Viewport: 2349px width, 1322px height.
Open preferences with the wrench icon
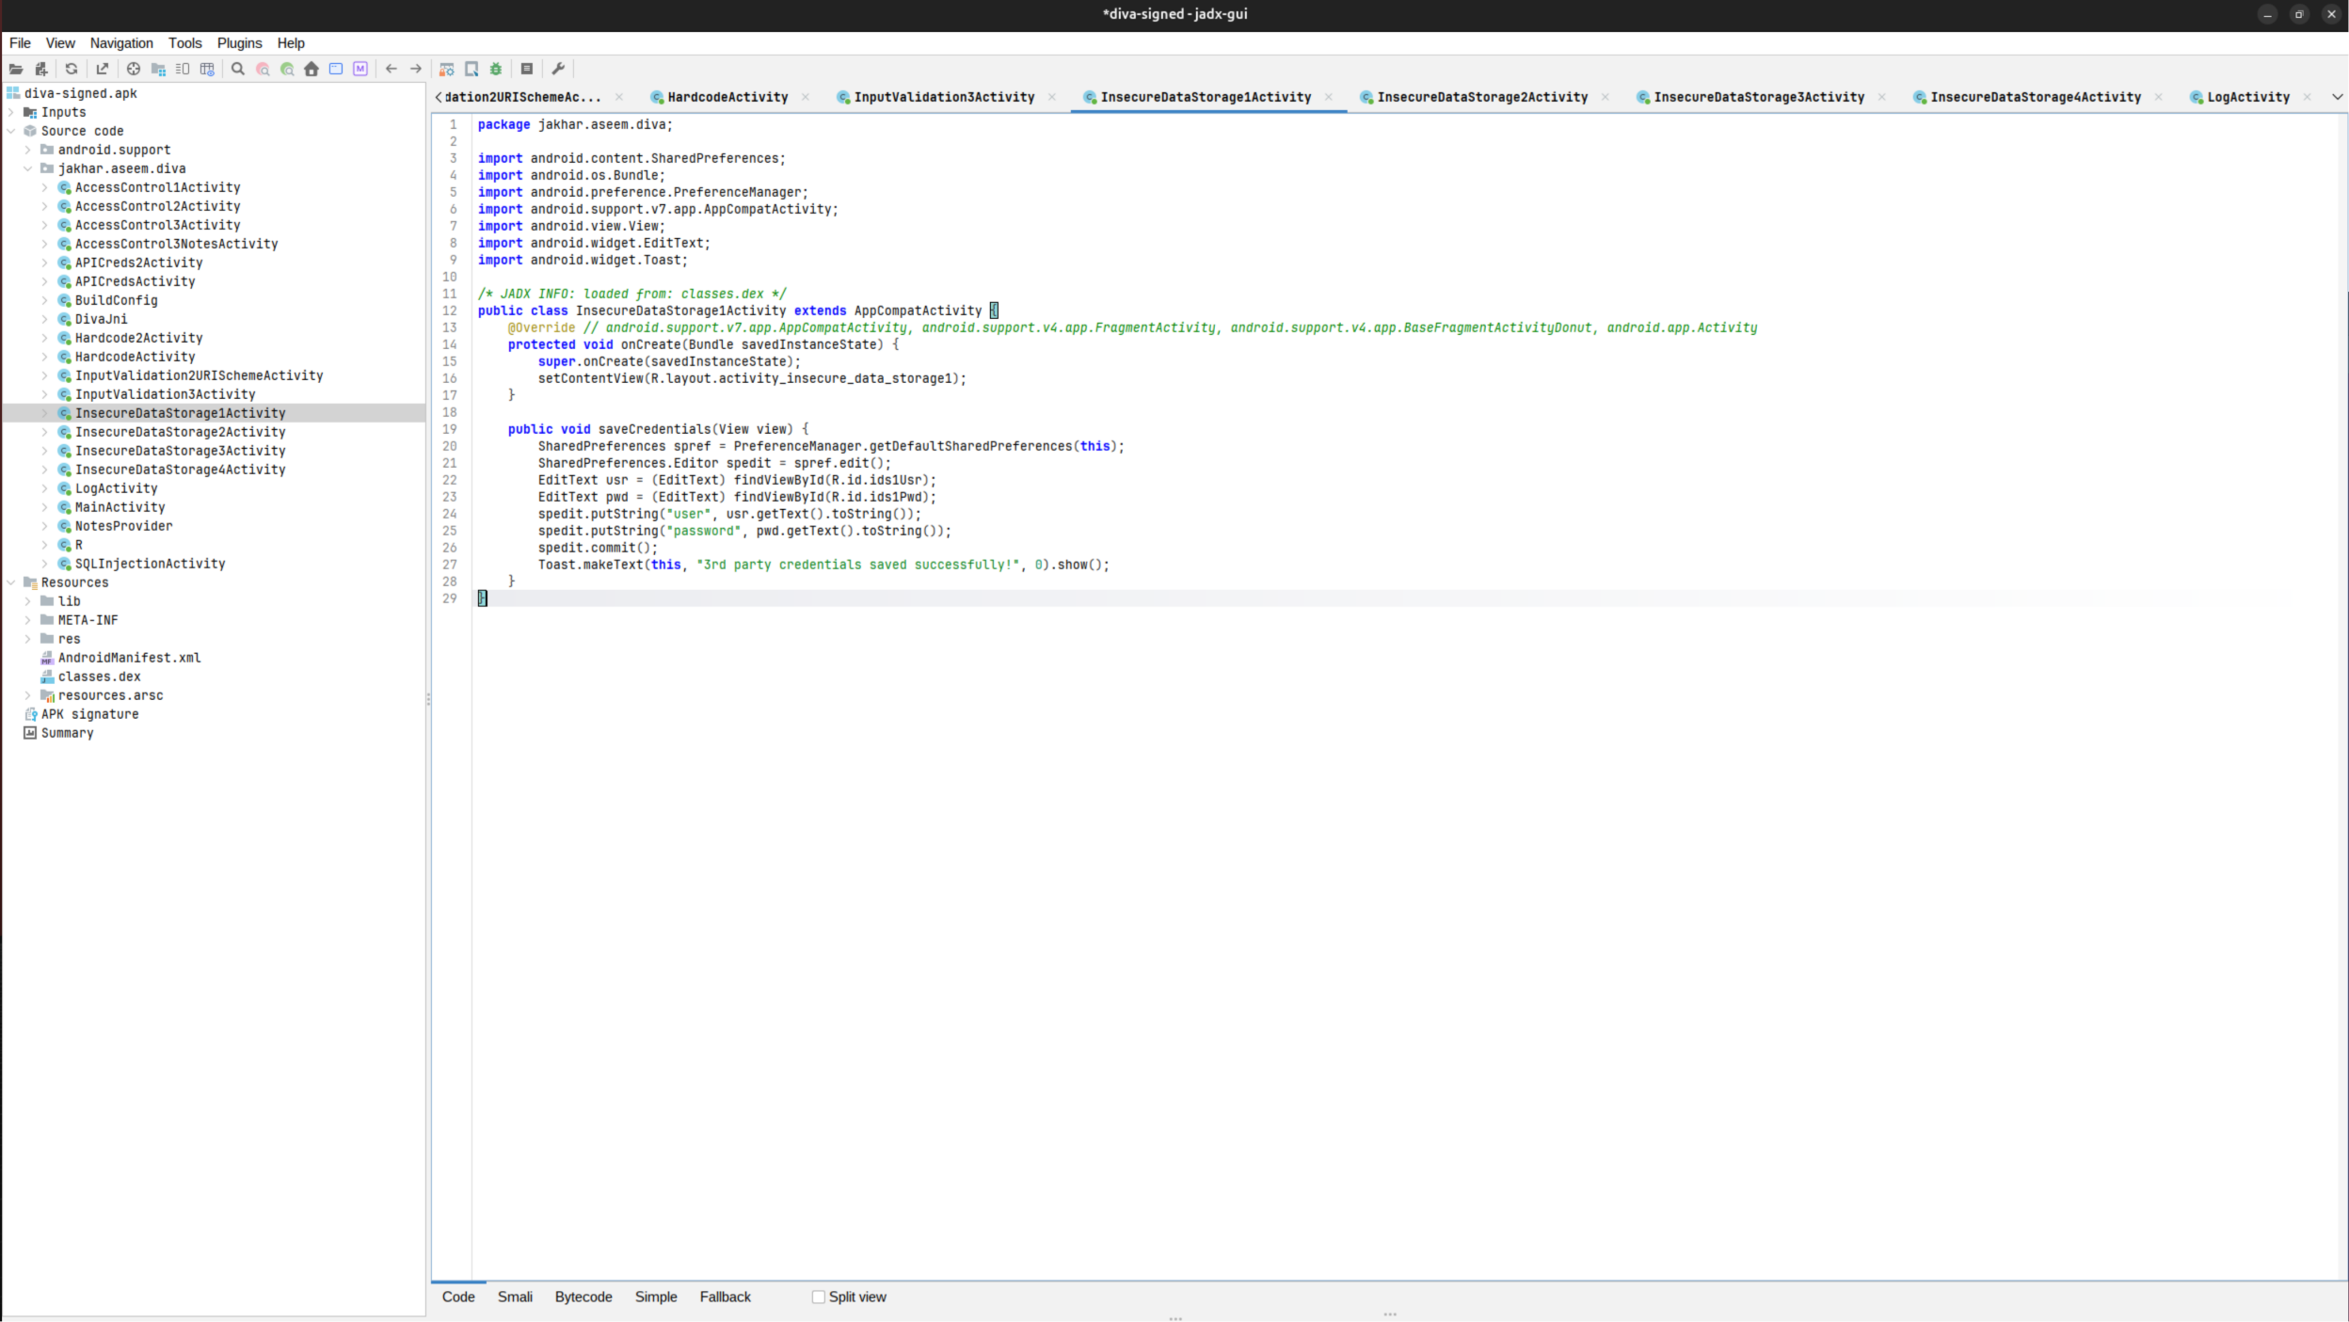click(558, 69)
